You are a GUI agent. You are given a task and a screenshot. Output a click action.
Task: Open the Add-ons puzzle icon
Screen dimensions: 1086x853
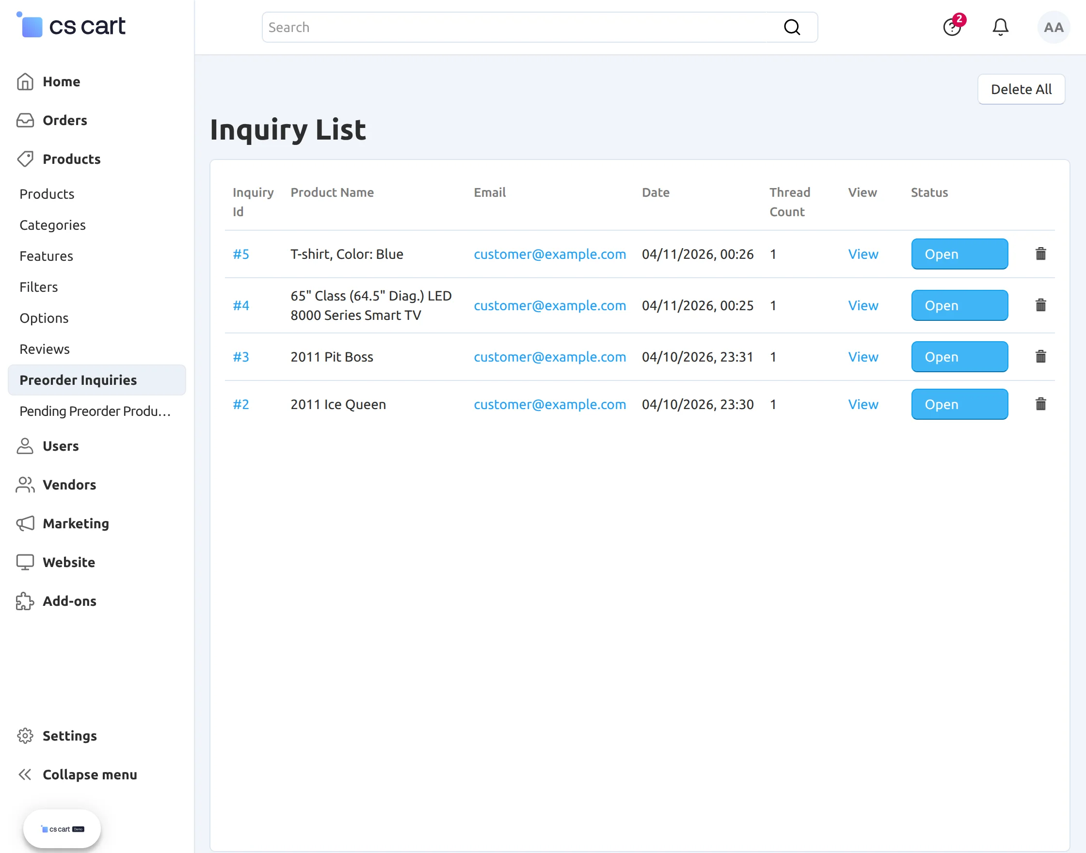(26, 601)
